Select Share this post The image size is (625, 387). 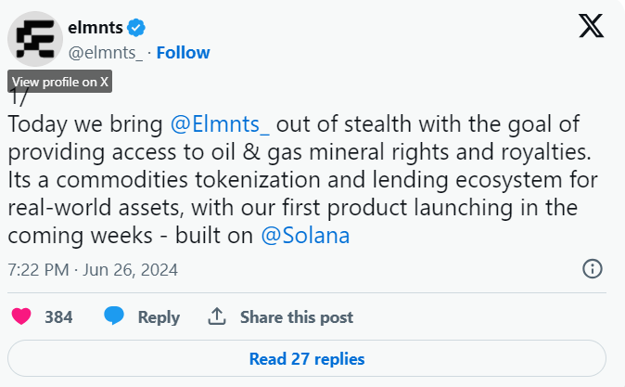click(297, 317)
